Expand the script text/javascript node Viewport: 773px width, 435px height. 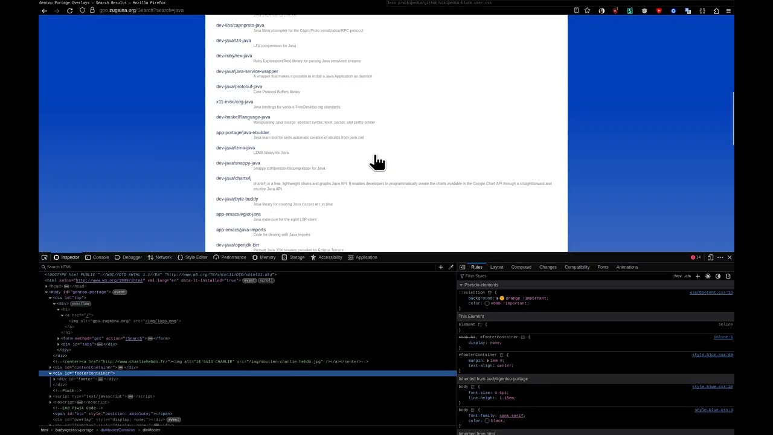(x=51, y=396)
